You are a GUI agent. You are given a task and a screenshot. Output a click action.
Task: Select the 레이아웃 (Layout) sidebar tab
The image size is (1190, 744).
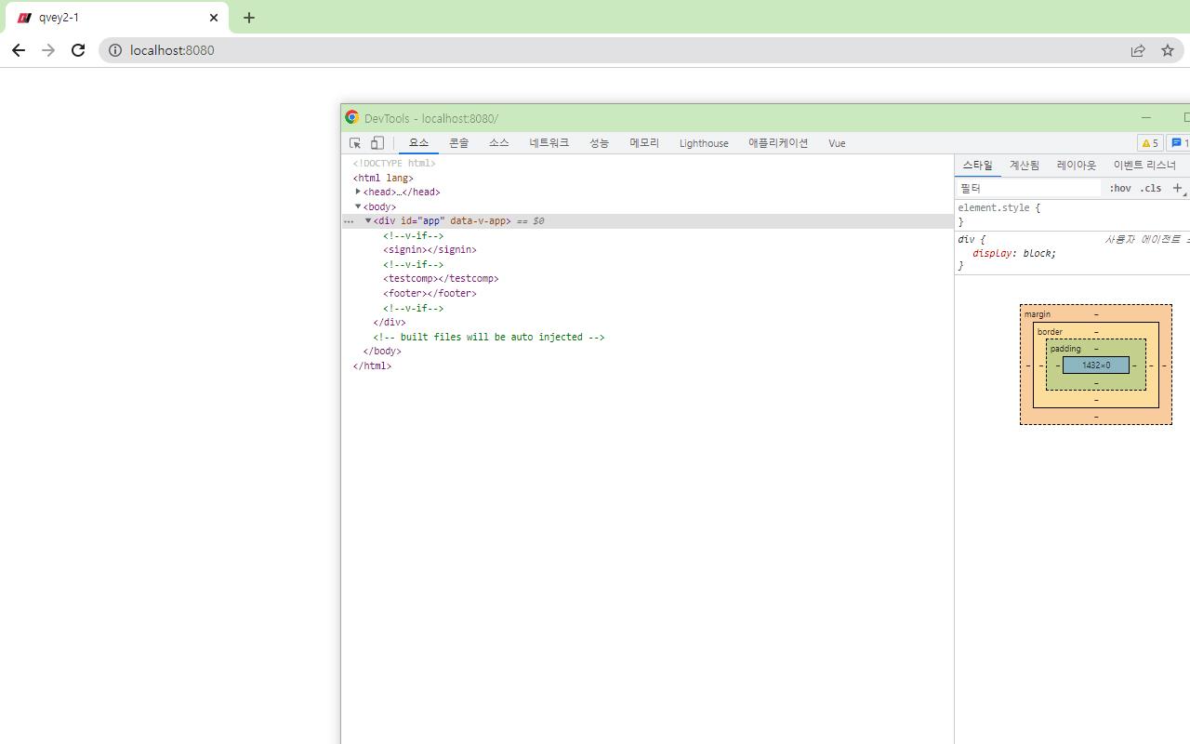(1077, 166)
